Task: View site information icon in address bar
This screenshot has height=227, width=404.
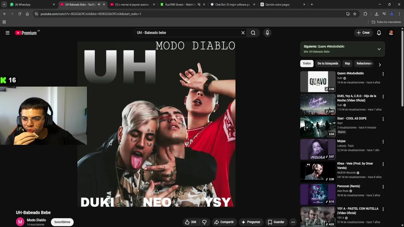Action: [36, 14]
